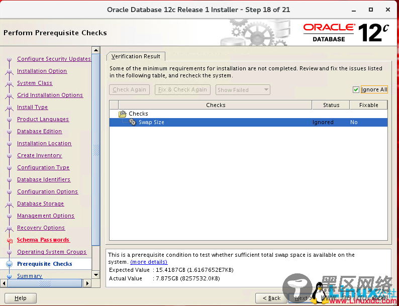Go to Database Storage step
The image size is (399, 306).
coord(41,203)
